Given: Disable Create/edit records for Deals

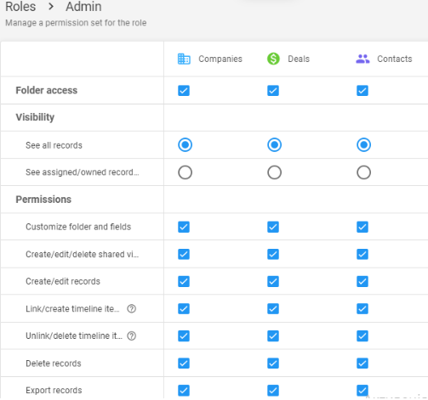Looking at the screenshot, I should 273,281.
